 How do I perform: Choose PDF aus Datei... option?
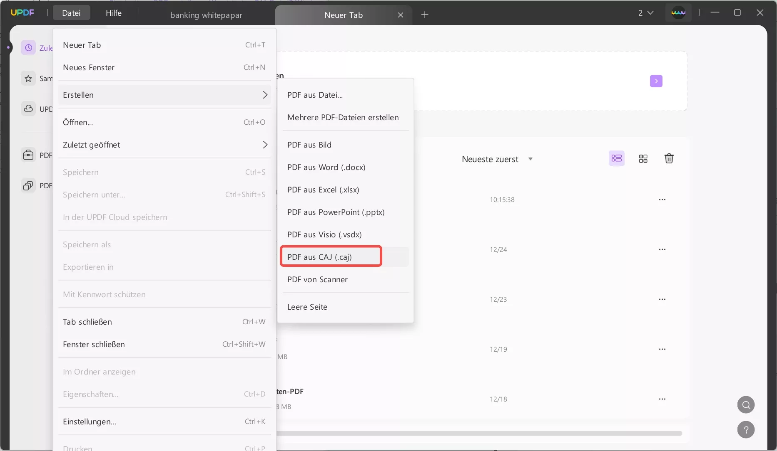346,95
